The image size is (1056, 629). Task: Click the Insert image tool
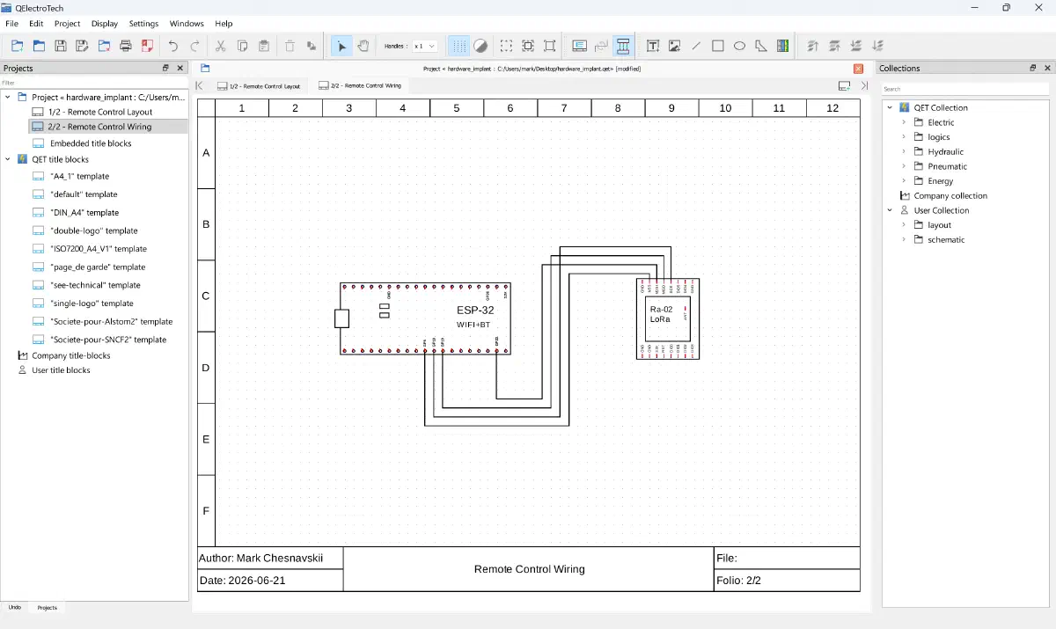(675, 46)
